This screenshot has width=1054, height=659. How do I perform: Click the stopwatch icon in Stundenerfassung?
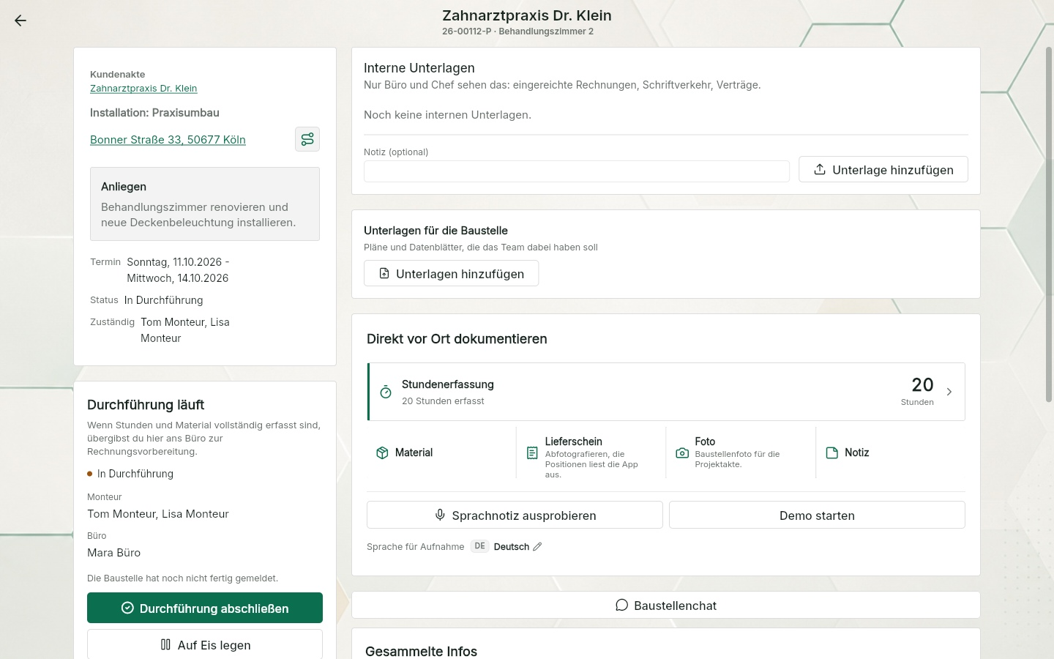pyautogui.click(x=386, y=392)
